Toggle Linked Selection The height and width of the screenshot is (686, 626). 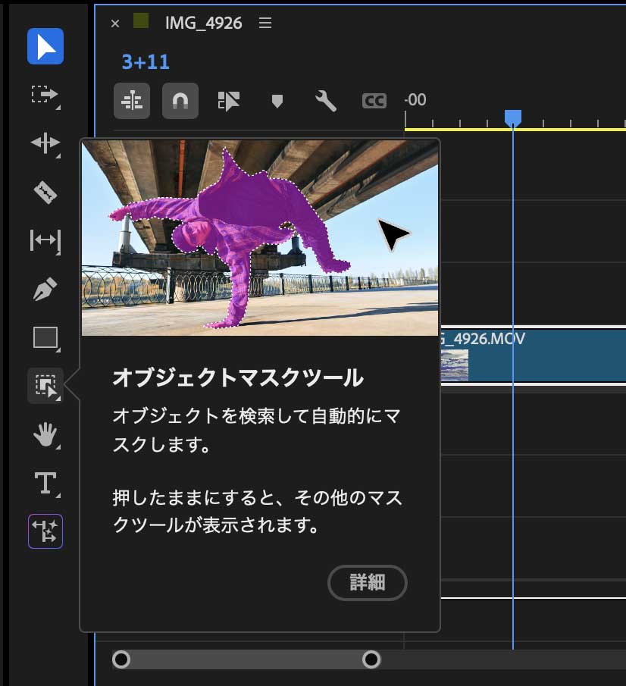tap(227, 101)
